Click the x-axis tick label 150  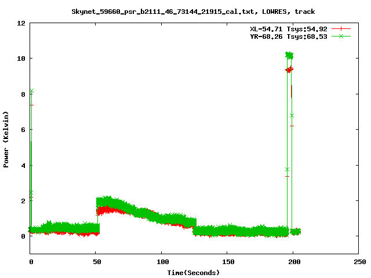228,262
